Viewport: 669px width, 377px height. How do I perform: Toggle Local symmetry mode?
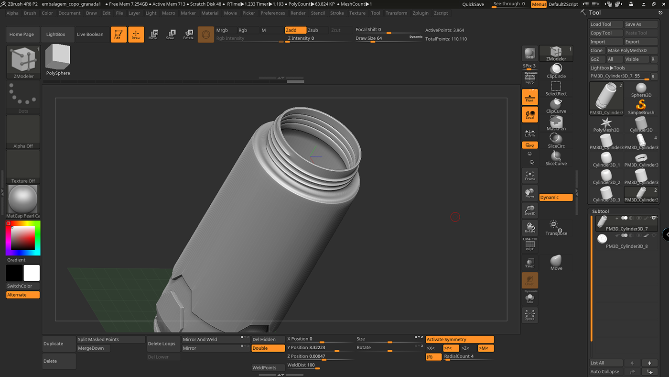click(x=529, y=114)
